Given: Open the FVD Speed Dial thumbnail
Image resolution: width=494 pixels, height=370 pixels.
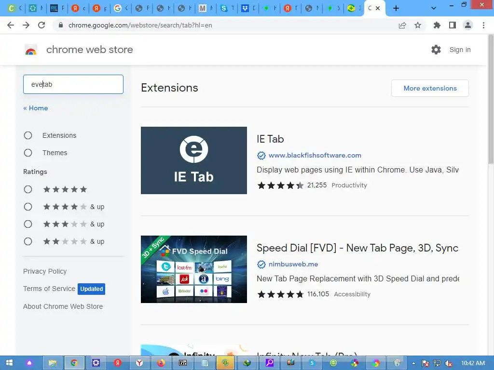Looking at the screenshot, I should [194, 269].
